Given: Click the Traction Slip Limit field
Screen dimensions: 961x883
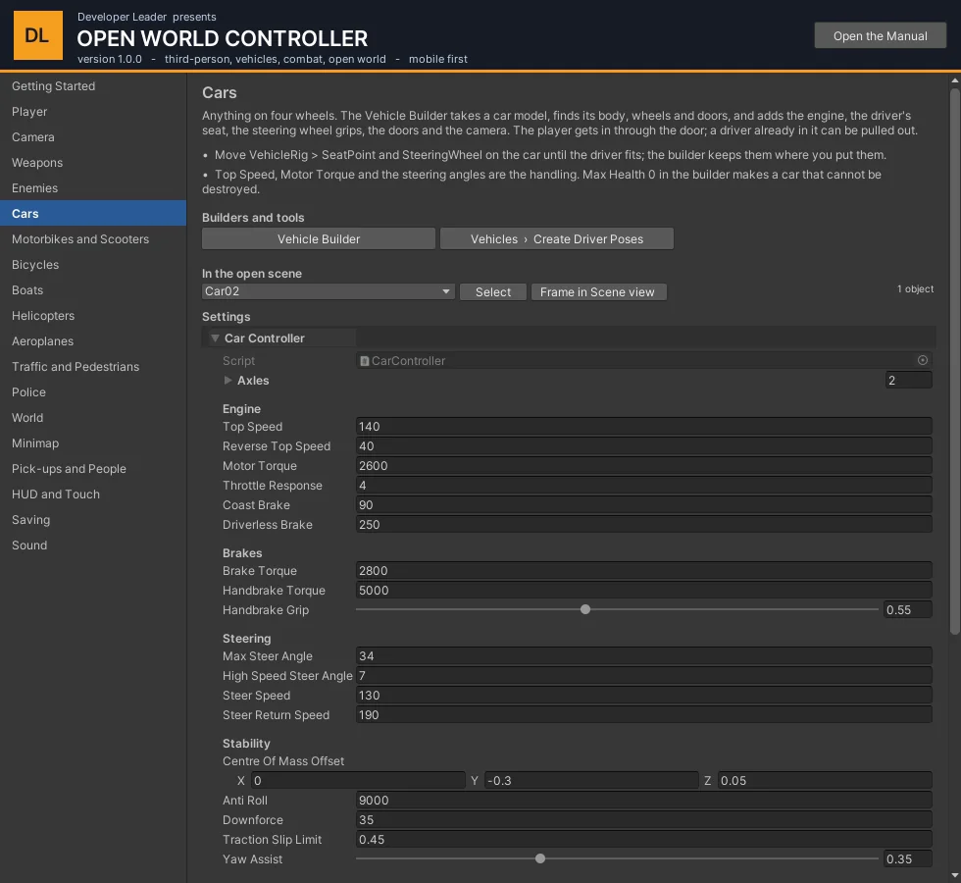Looking at the screenshot, I should (x=643, y=839).
